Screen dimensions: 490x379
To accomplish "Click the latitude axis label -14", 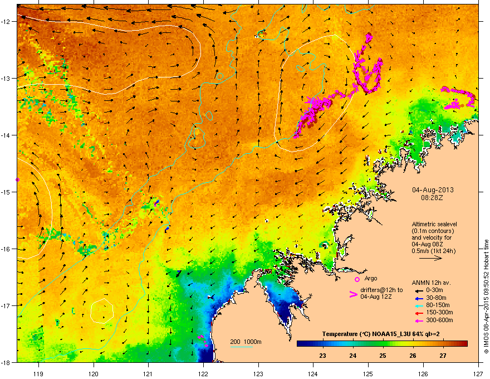I will [6, 135].
